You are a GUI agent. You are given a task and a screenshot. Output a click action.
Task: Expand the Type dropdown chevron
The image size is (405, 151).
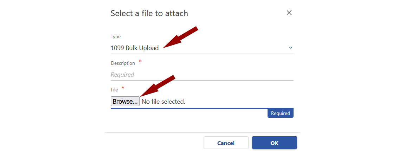pos(290,48)
